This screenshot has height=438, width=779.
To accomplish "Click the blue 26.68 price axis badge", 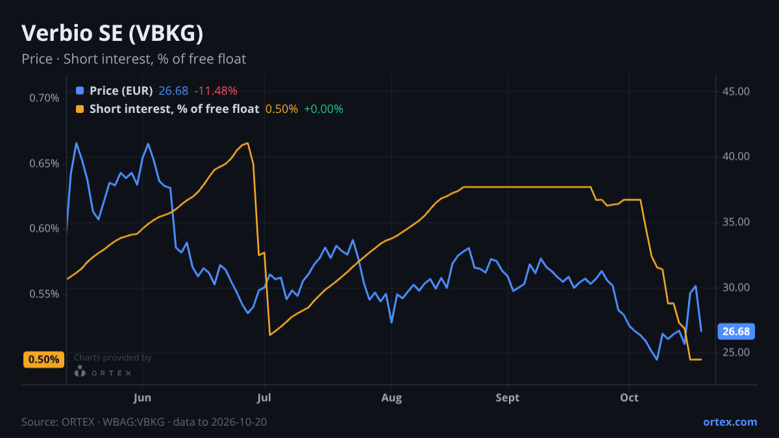I will pos(736,332).
